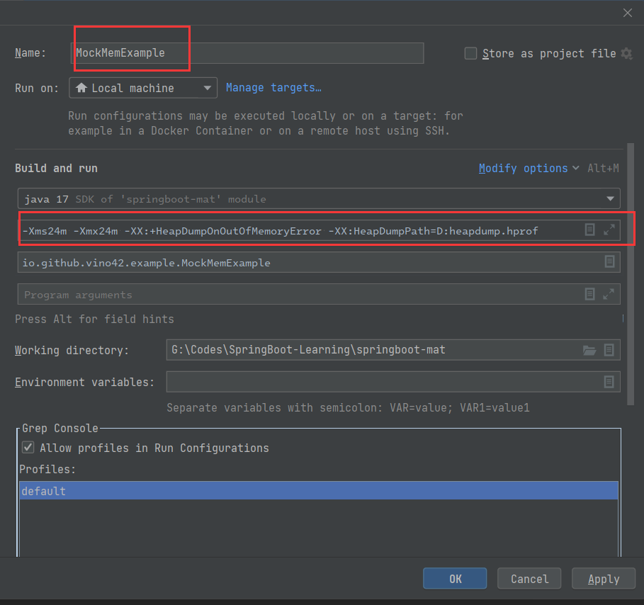
Task: Open the Local machine run target dropdown
Action: pos(143,89)
